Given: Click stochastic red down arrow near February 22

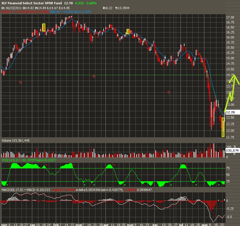Looking at the screenshot, I should click(74, 165).
